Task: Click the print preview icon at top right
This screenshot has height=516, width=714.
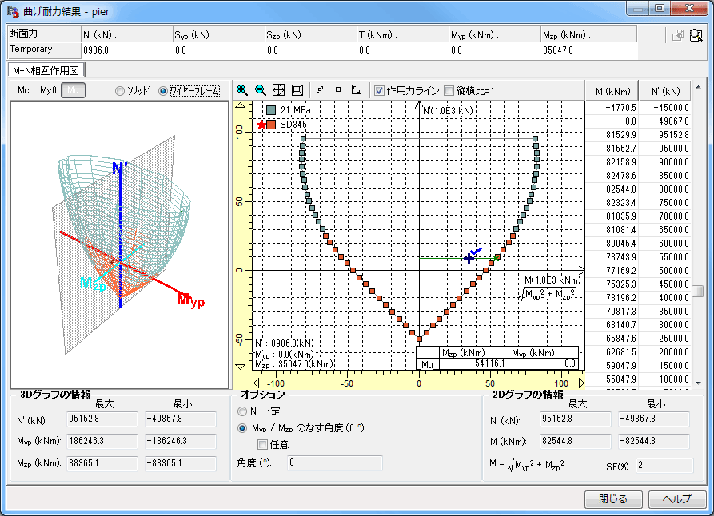Action: point(696,35)
